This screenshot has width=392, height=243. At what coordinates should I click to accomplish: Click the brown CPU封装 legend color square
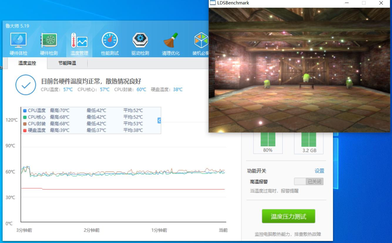tap(25, 124)
